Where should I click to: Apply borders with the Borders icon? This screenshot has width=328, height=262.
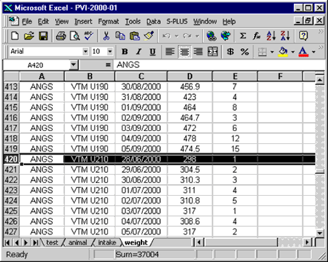[262, 51]
